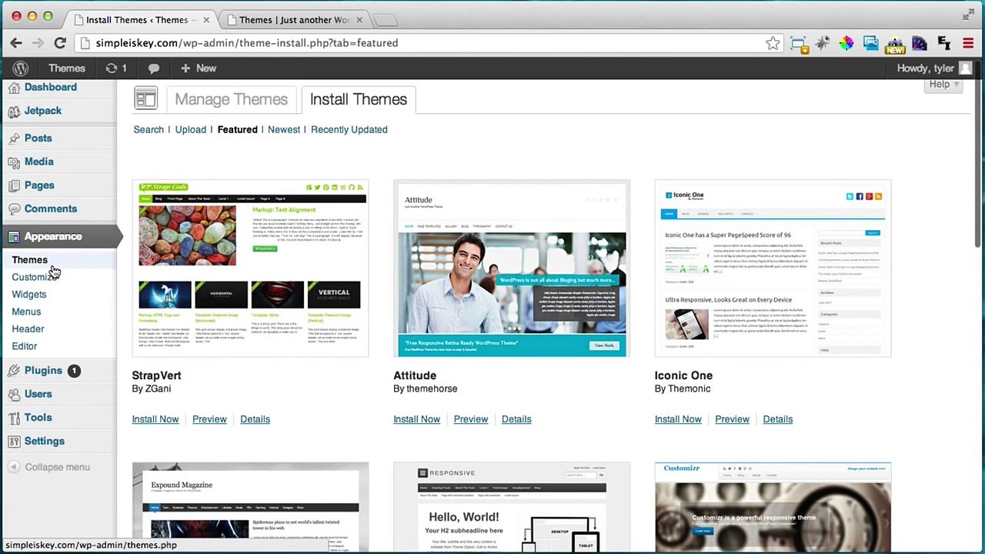Click the black 'E' extension icon
Screen dimensions: 985x554
click(x=944, y=44)
